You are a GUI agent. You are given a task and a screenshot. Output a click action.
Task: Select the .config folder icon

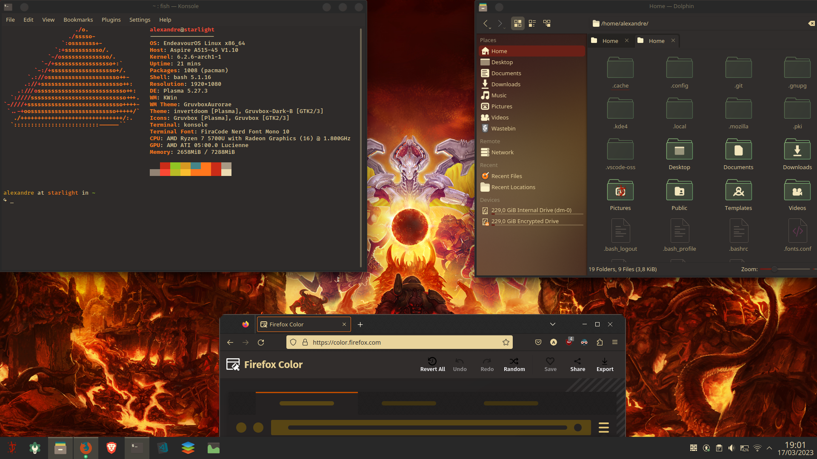(680, 68)
